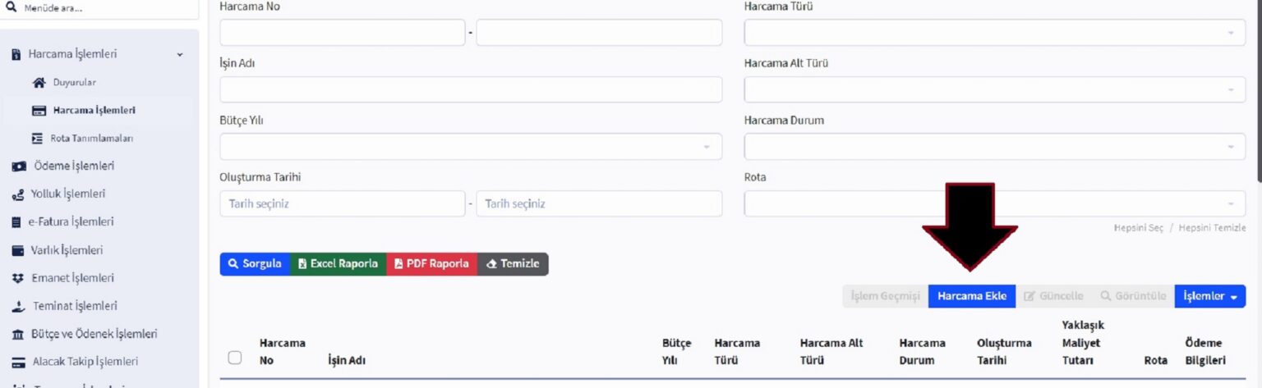1262x388 pixels.
Task: Click the e-Fatura İşlemleri document icon
Action: [x=16, y=222]
